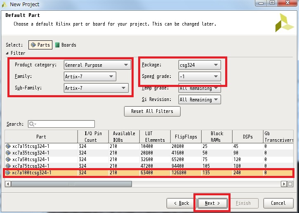Collapse the Filter section triangle
Image resolution: width=299 pixels, height=213 pixels.
tap(7, 53)
